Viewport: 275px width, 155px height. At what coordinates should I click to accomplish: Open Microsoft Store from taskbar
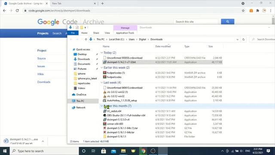pyautogui.click(x=104, y=151)
